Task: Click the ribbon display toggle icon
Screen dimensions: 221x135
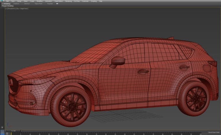Action: (x=57, y=4)
